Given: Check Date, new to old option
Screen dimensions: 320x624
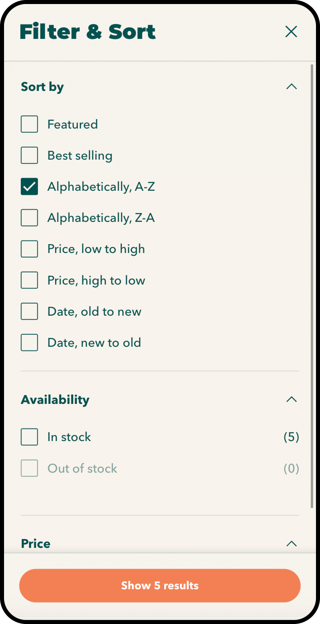Looking at the screenshot, I should pyautogui.click(x=29, y=342).
